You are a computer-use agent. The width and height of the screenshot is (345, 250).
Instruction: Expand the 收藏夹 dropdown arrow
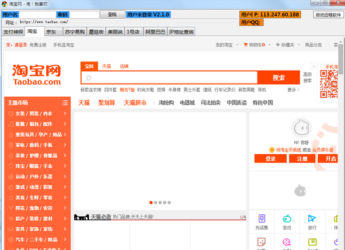tap(299, 44)
